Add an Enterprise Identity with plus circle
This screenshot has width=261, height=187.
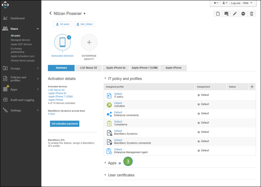pos(89,42)
